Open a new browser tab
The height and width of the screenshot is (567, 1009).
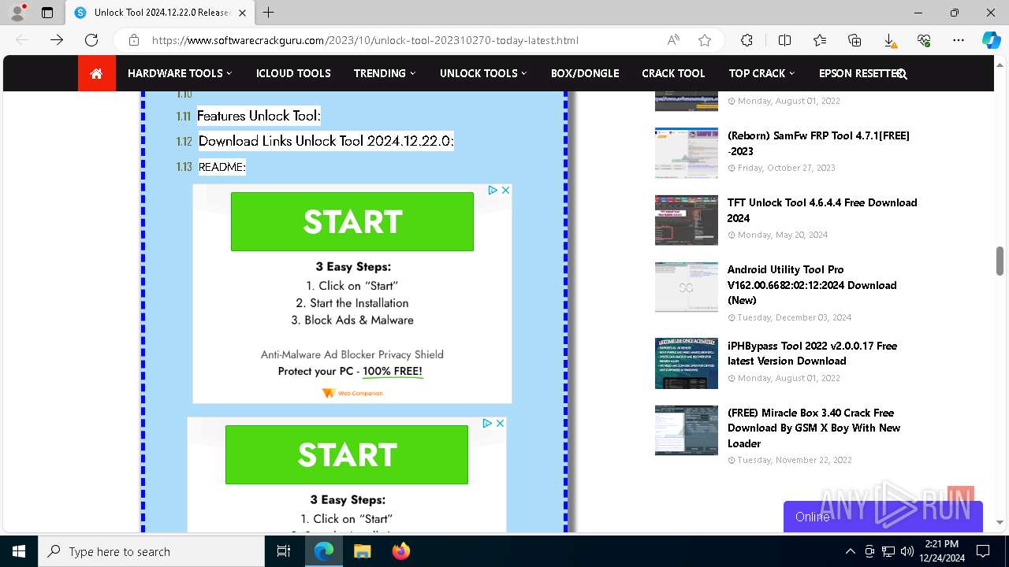(x=269, y=13)
